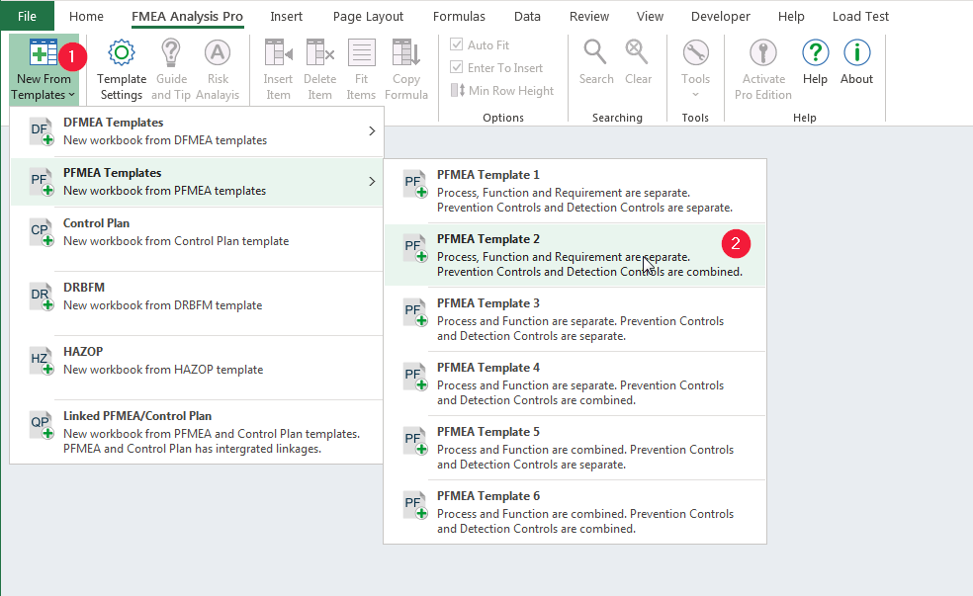Switch to the Formulas ribbon tab
This screenshot has width=973, height=596.
click(x=458, y=16)
